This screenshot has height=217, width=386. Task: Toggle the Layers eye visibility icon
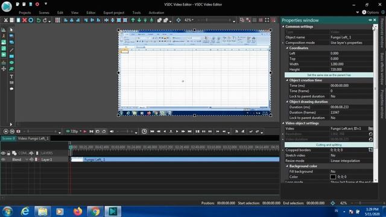3,153
